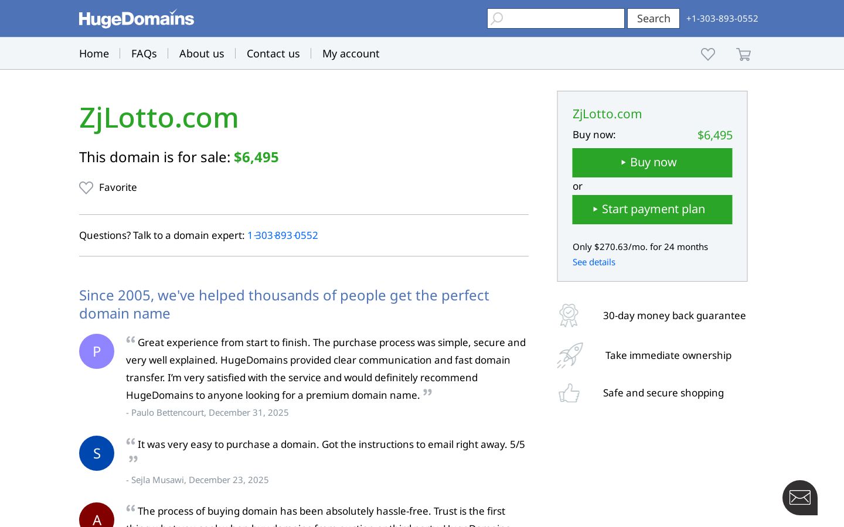Image resolution: width=844 pixels, height=527 pixels.
Task: Call domain expert phone number link
Action: tap(283, 235)
